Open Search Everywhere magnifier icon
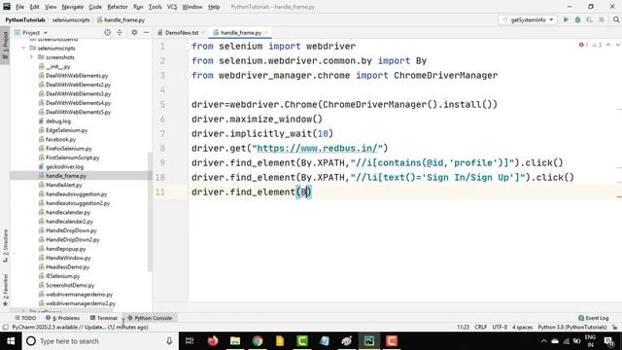 pos(616,19)
